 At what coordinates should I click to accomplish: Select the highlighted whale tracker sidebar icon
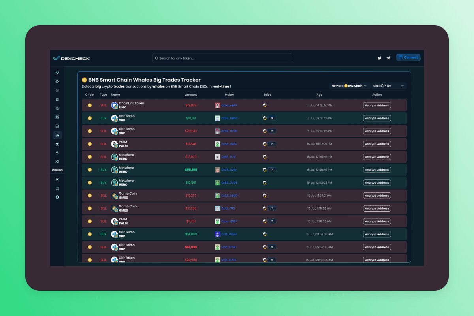pyautogui.click(x=57, y=135)
